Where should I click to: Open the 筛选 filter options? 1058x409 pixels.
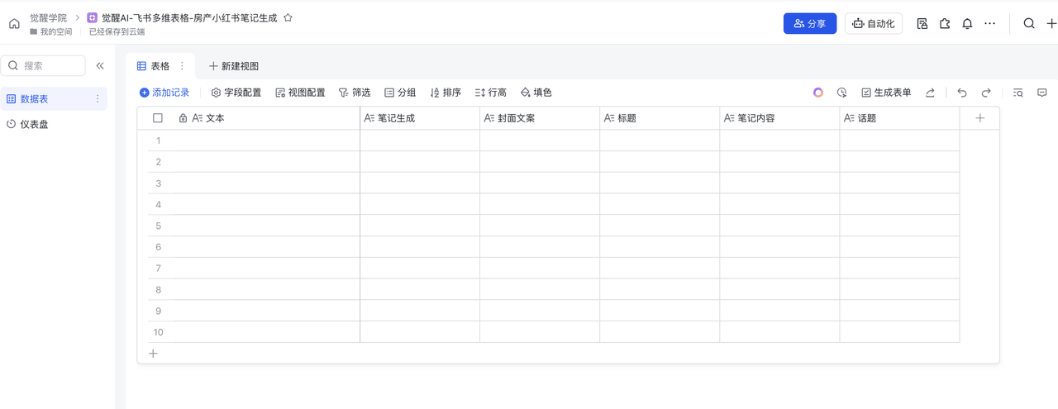(x=355, y=93)
